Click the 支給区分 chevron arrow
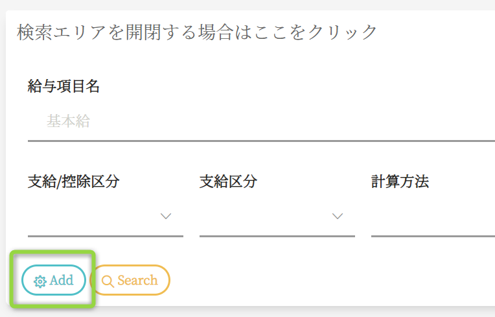The image size is (495, 317). [x=337, y=216]
